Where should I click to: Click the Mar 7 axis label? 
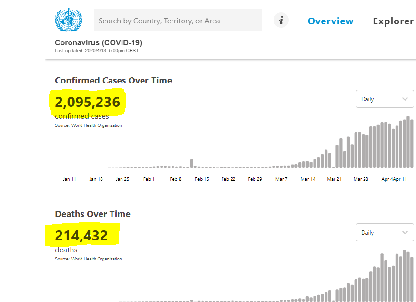coord(282,179)
